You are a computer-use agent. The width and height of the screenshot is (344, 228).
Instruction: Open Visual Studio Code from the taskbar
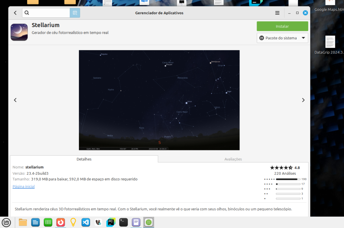pos(86,222)
